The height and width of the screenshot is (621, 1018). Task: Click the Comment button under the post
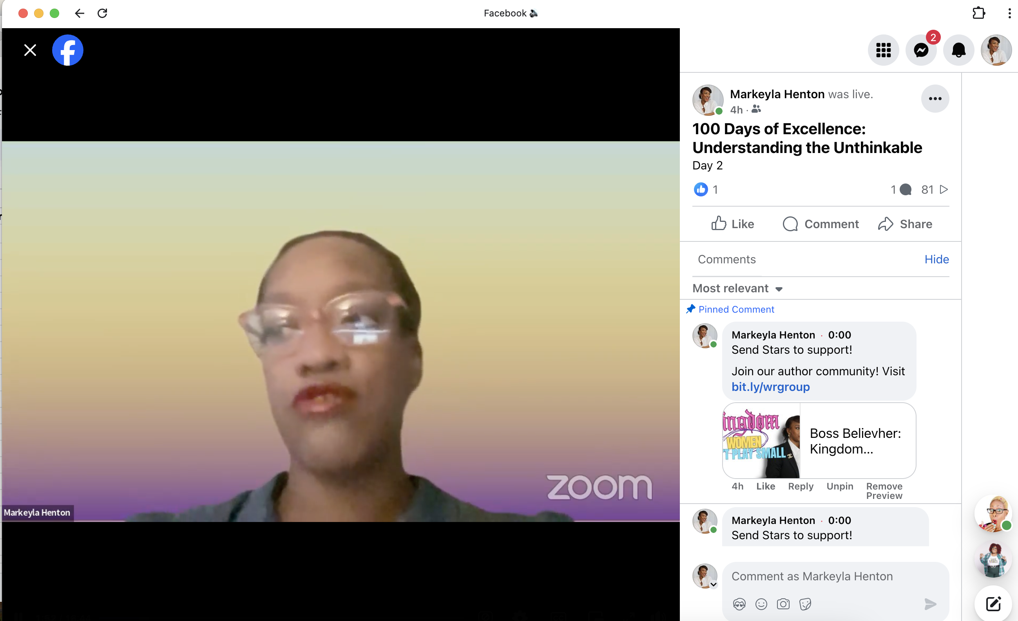821,224
